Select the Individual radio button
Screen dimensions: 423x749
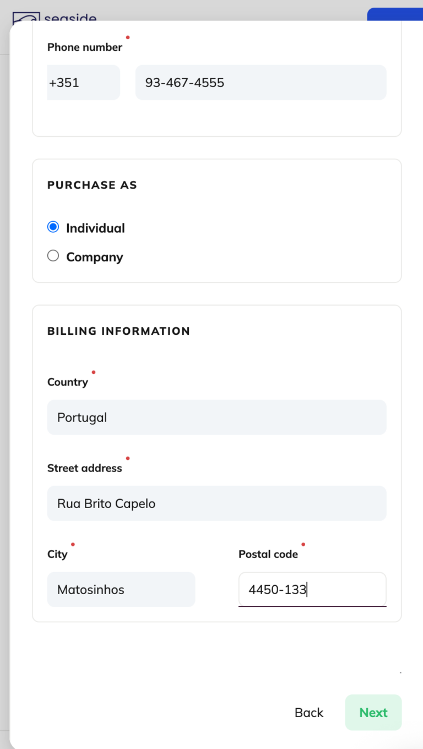click(x=53, y=227)
